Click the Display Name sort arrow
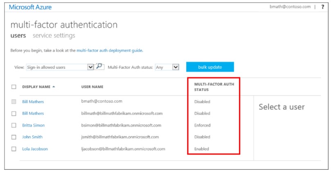 click(x=54, y=87)
